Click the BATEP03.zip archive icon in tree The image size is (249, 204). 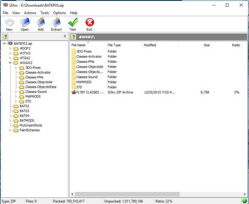click(10, 43)
